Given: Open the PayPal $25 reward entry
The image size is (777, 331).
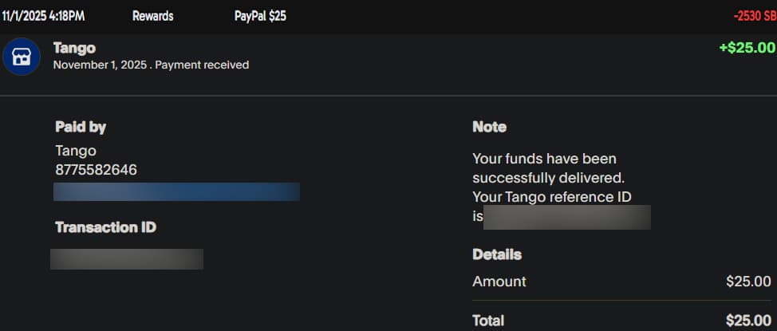Looking at the screenshot, I should [x=260, y=16].
